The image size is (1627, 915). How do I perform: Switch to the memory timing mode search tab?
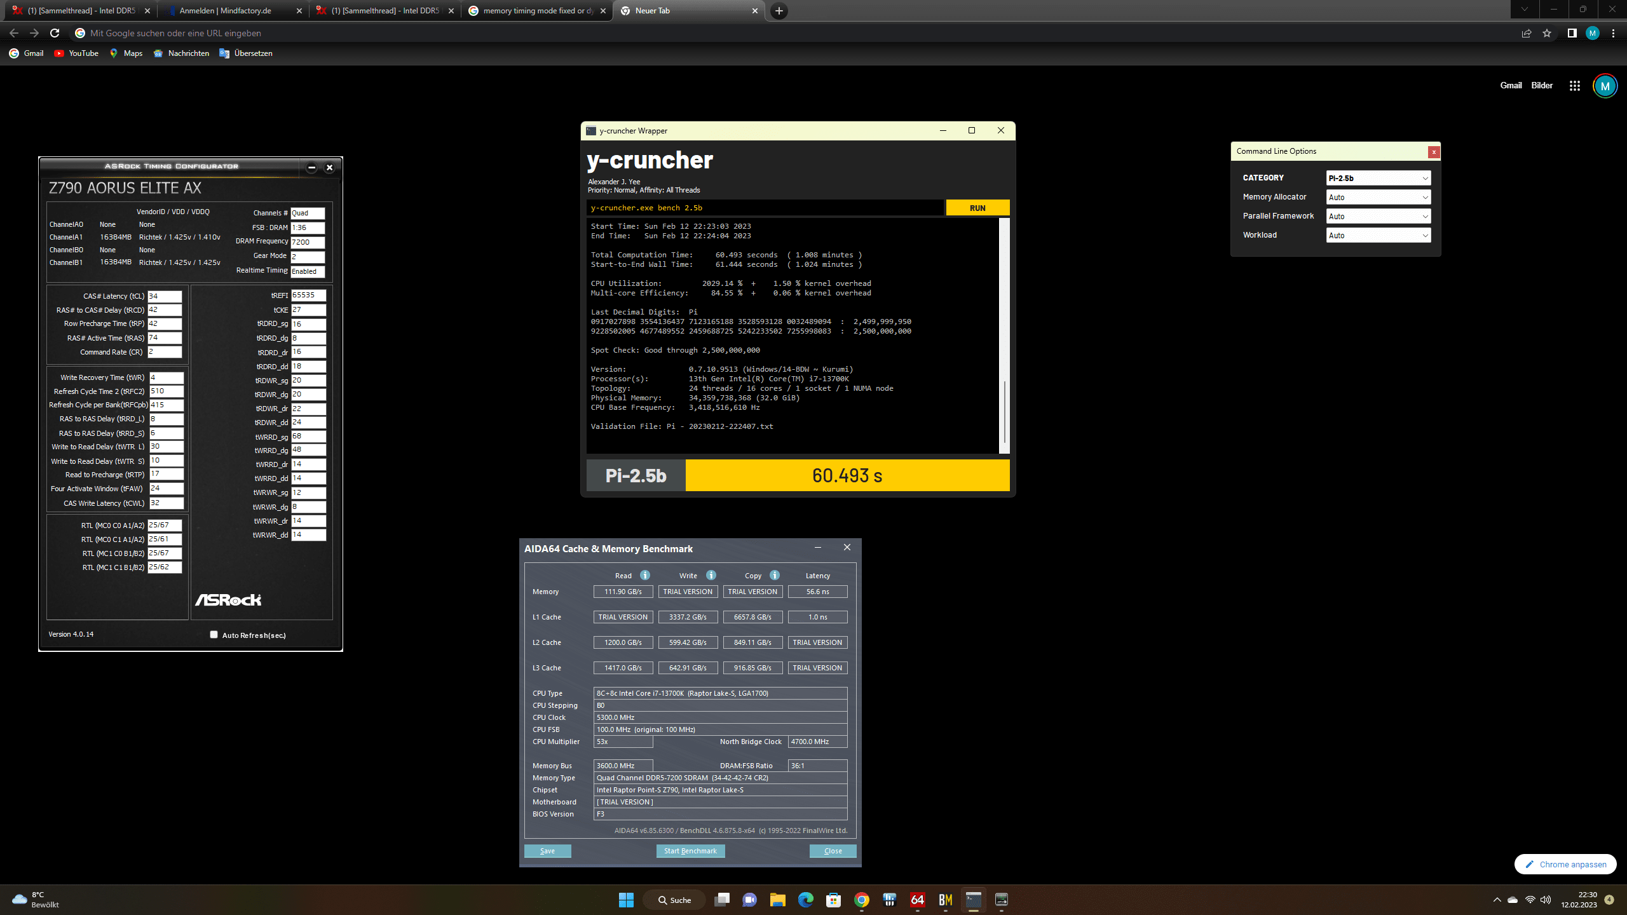536,11
